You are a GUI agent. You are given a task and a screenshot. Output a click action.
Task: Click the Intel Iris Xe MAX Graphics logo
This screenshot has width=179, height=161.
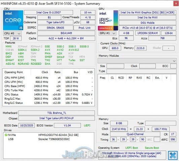108,20
